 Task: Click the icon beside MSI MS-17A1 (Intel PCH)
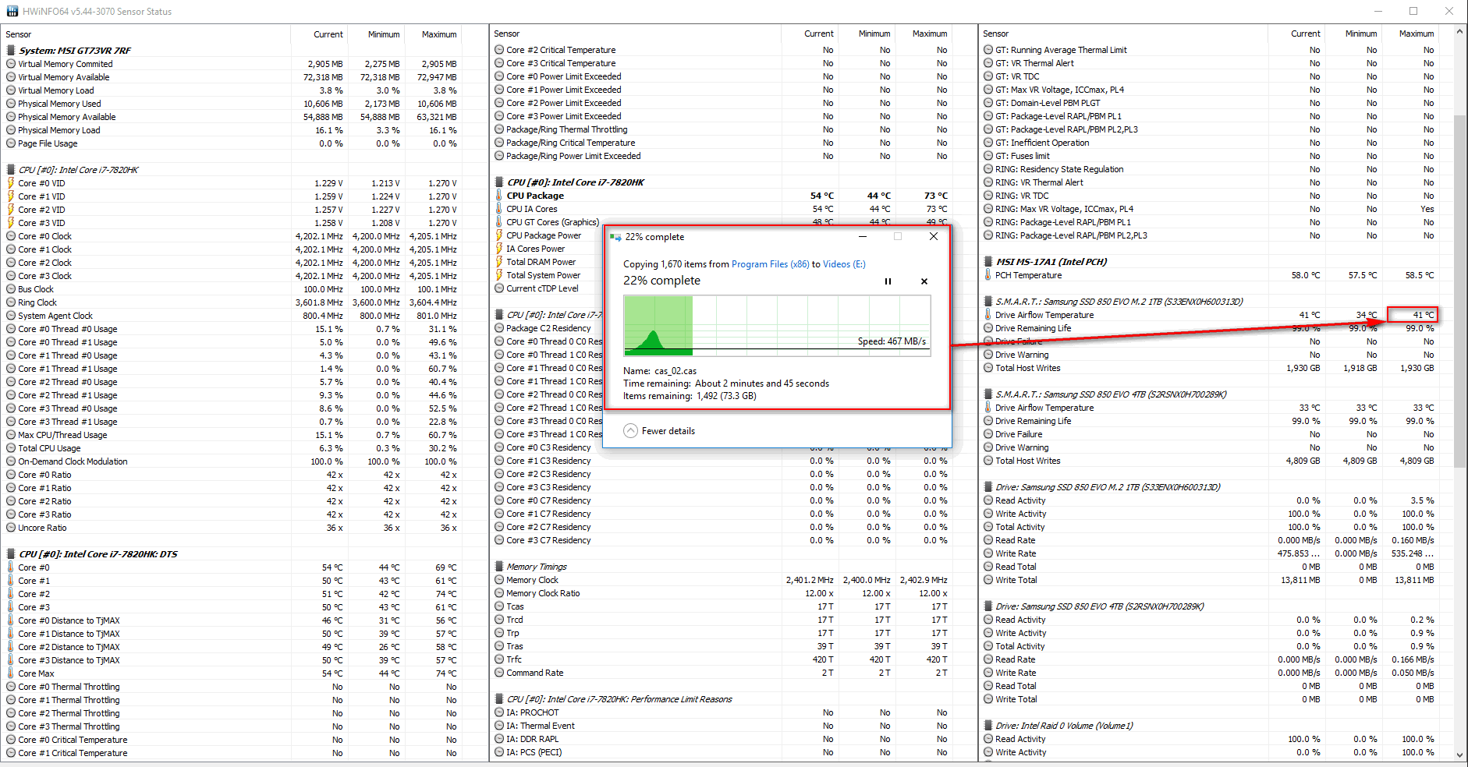[x=988, y=262]
